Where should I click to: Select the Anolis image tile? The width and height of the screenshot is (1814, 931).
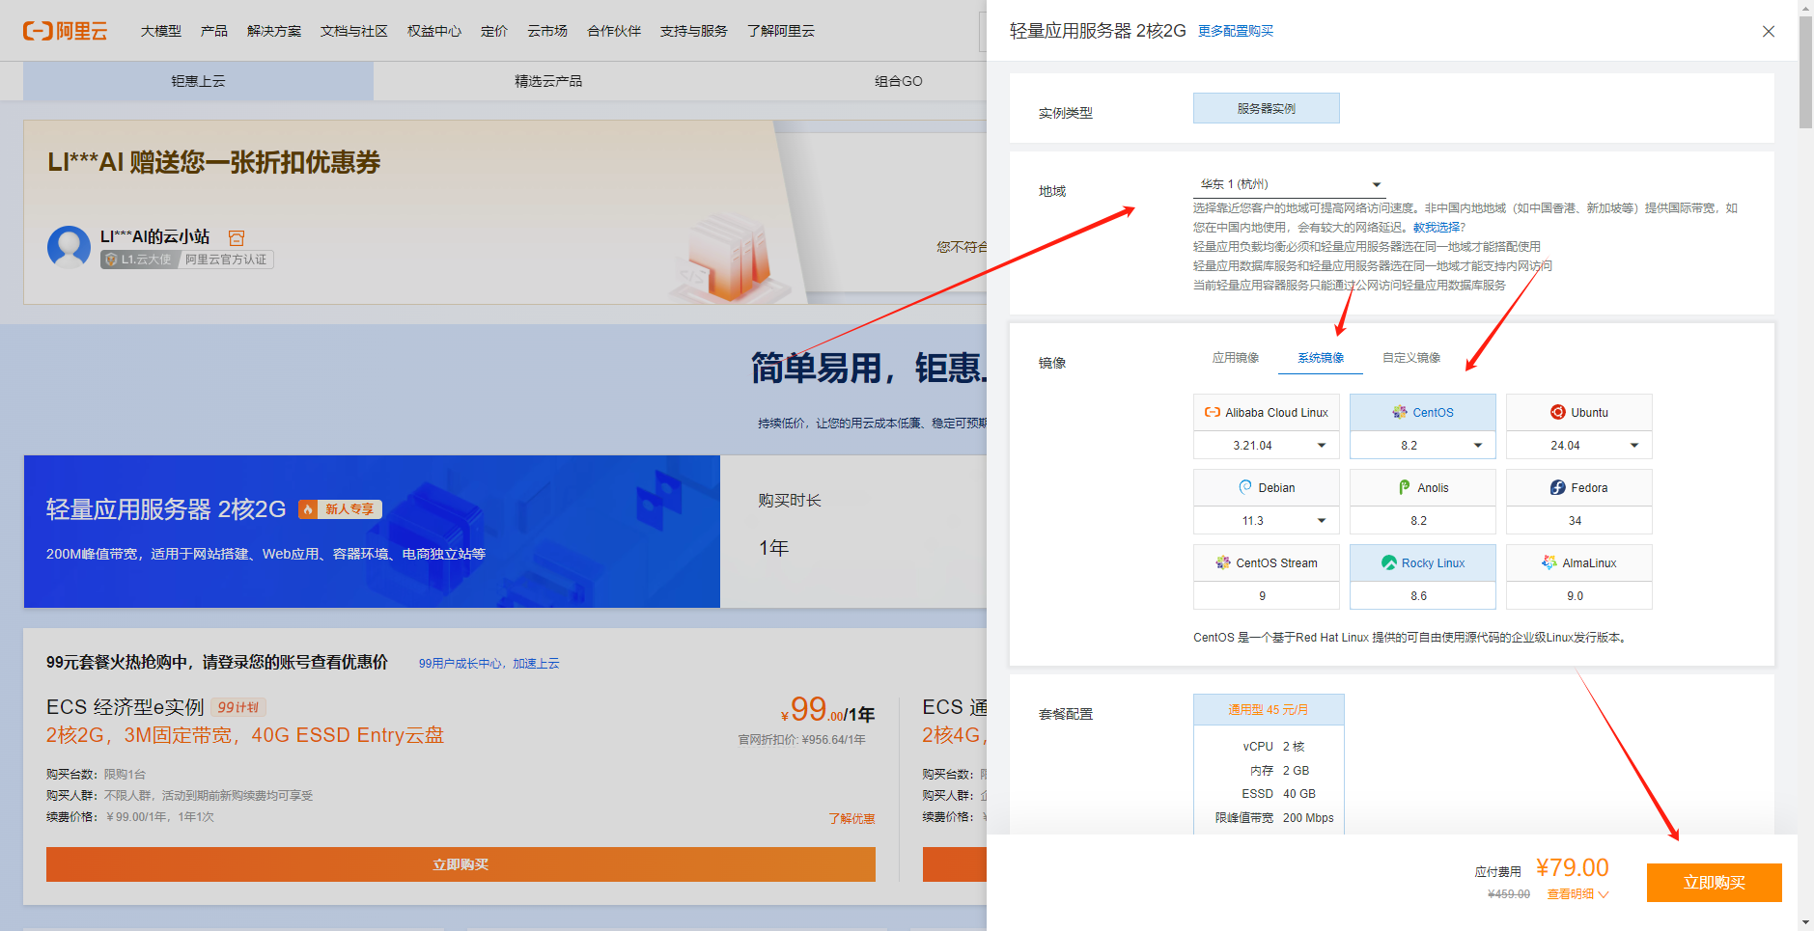[x=1422, y=487]
